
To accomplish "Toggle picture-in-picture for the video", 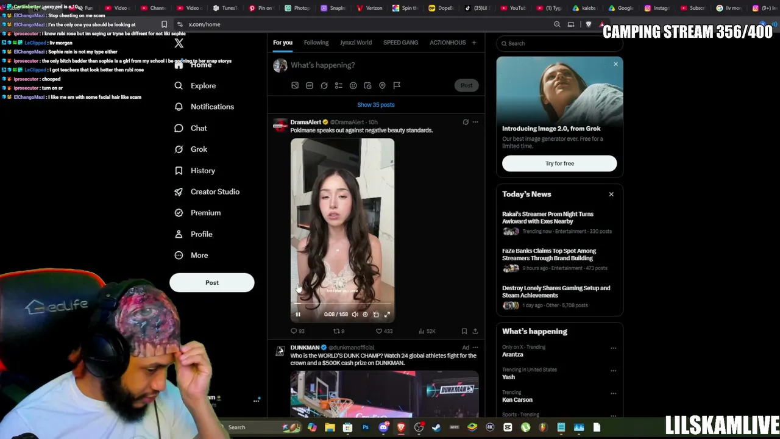I will [376, 315].
